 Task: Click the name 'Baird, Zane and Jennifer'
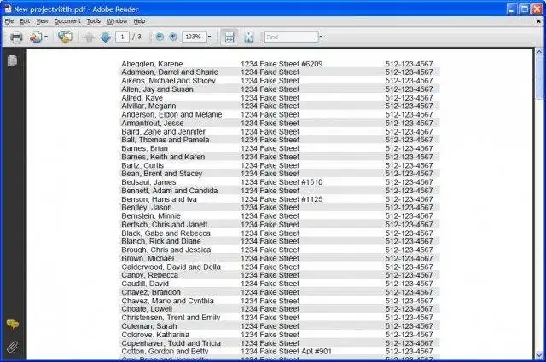pyautogui.click(x=163, y=132)
